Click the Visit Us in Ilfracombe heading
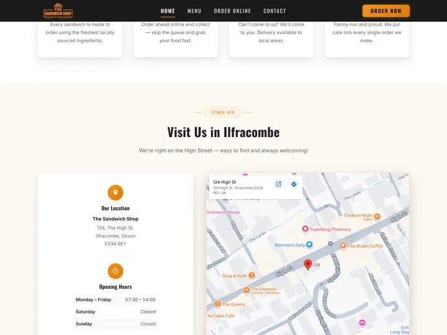The width and height of the screenshot is (447, 335). coord(223,132)
